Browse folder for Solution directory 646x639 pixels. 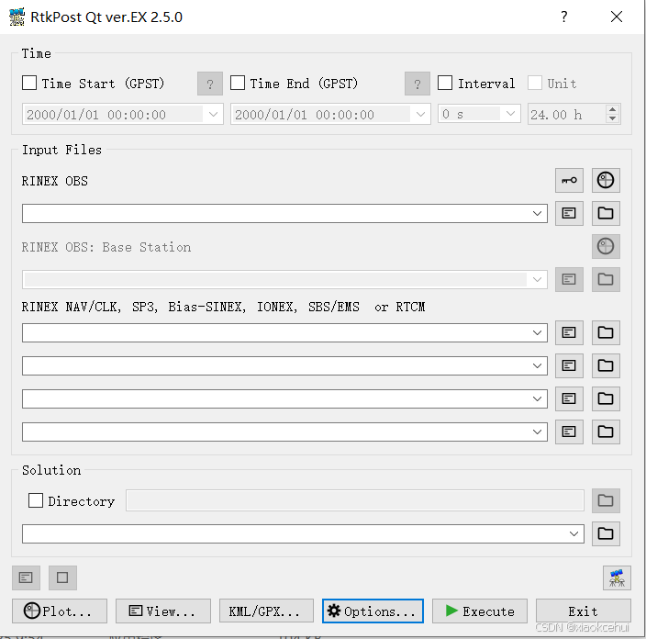(x=606, y=501)
